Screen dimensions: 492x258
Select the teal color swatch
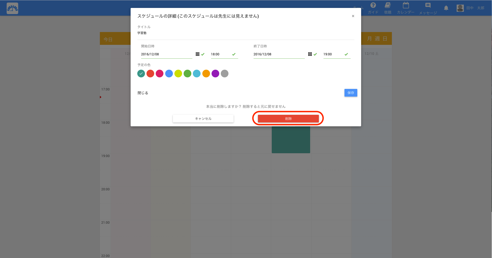coord(141,74)
